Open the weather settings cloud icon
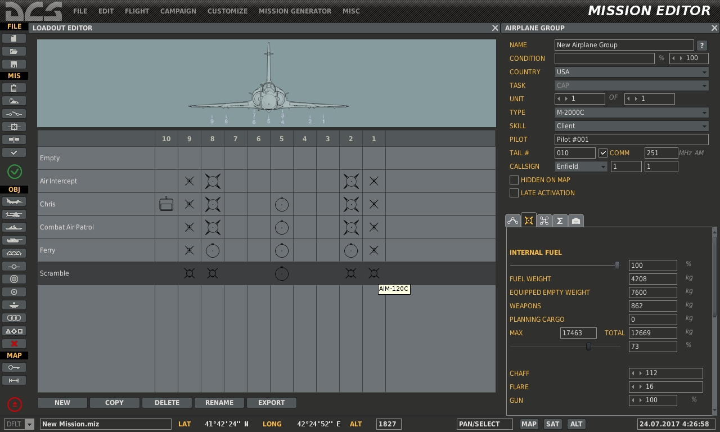Image resolution: width=720 pixels, height=432 pixels. click(x=14, y=101)
